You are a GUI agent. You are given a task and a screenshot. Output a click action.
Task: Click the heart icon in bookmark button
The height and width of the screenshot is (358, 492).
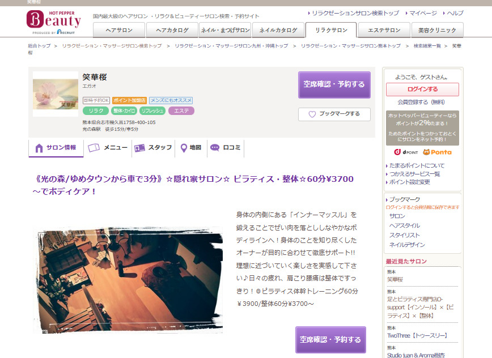click(x=312, y=114)
